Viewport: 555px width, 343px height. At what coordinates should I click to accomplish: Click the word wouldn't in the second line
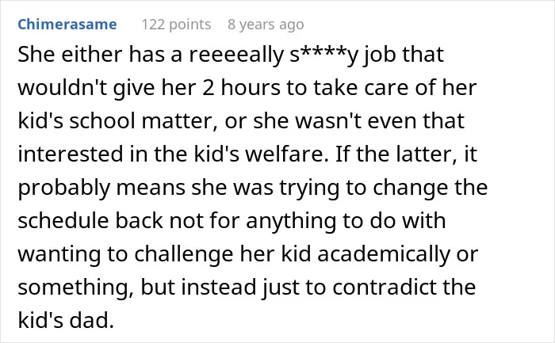coord(63,88)
